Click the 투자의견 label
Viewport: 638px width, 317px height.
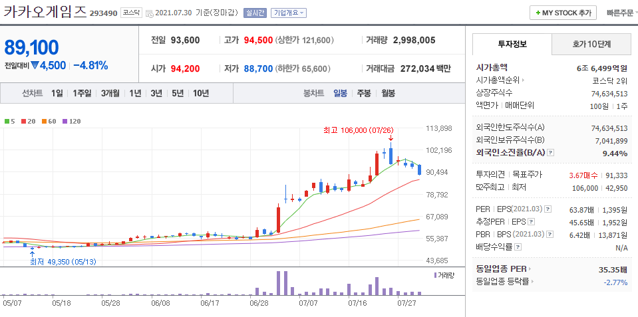point(490,175)
